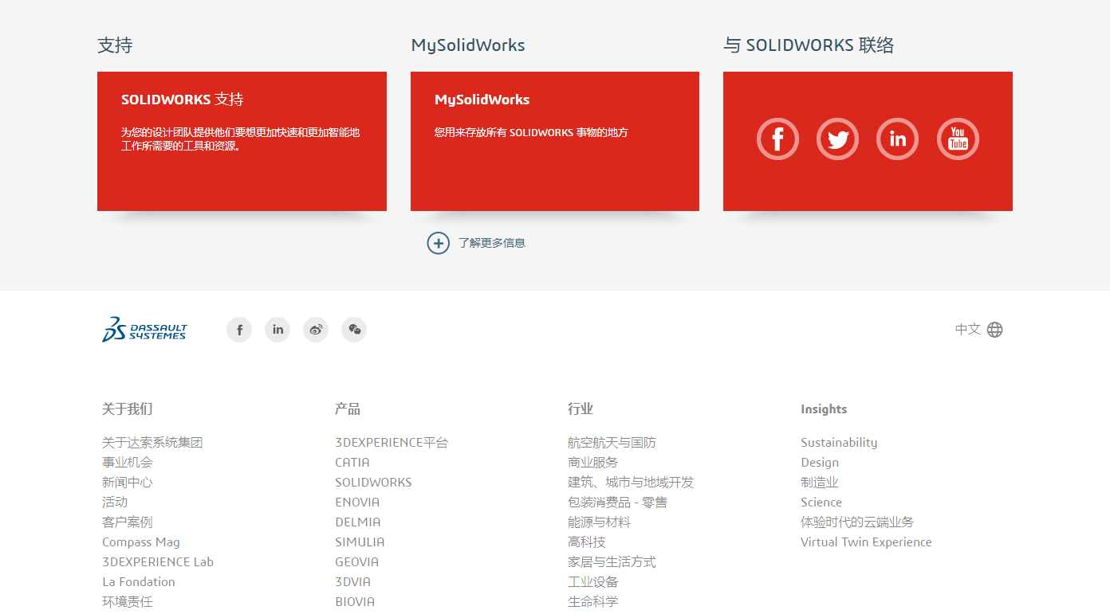Click the footer LinkedIn circle icon

277,329
